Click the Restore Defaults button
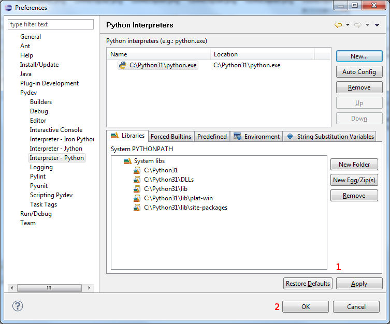Image resolution: width=390 pixels, height=324 pixels. click(x=308, y=284)
